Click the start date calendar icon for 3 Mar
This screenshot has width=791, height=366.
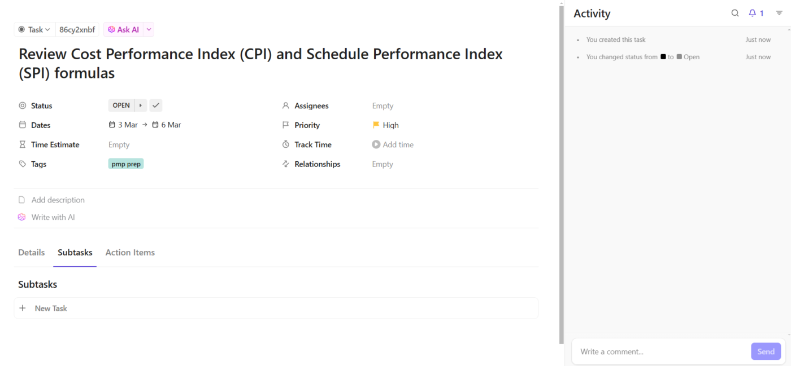click(112, 125)
